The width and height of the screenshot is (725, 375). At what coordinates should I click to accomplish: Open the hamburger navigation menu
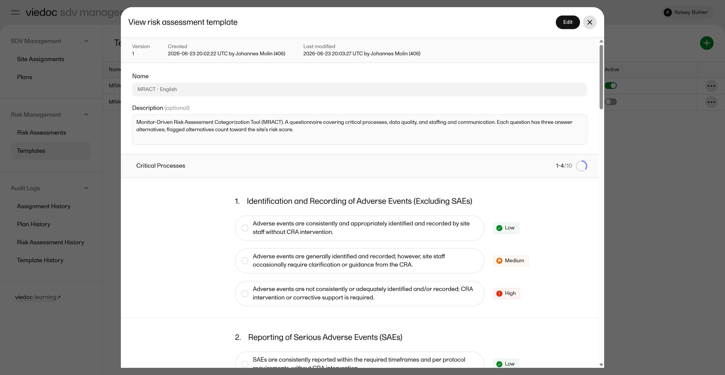tap(15, 12)
